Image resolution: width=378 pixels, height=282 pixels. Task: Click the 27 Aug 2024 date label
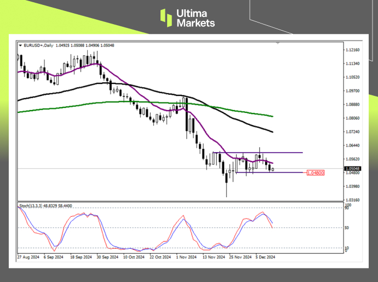[x=27, y=256]
